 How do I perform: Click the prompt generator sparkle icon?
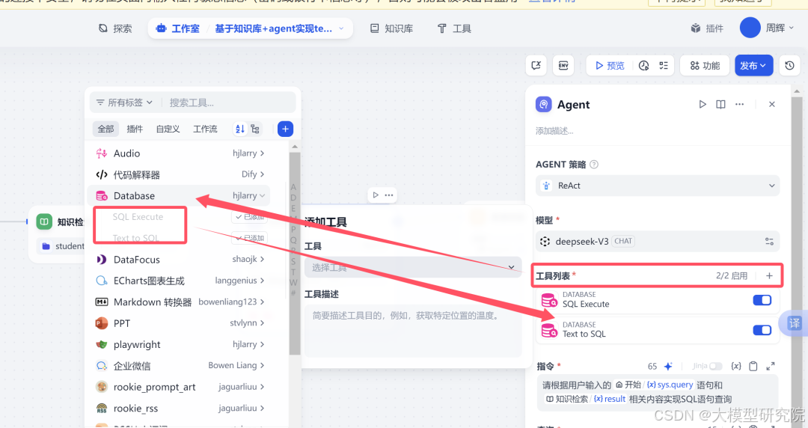pos(668,366)
